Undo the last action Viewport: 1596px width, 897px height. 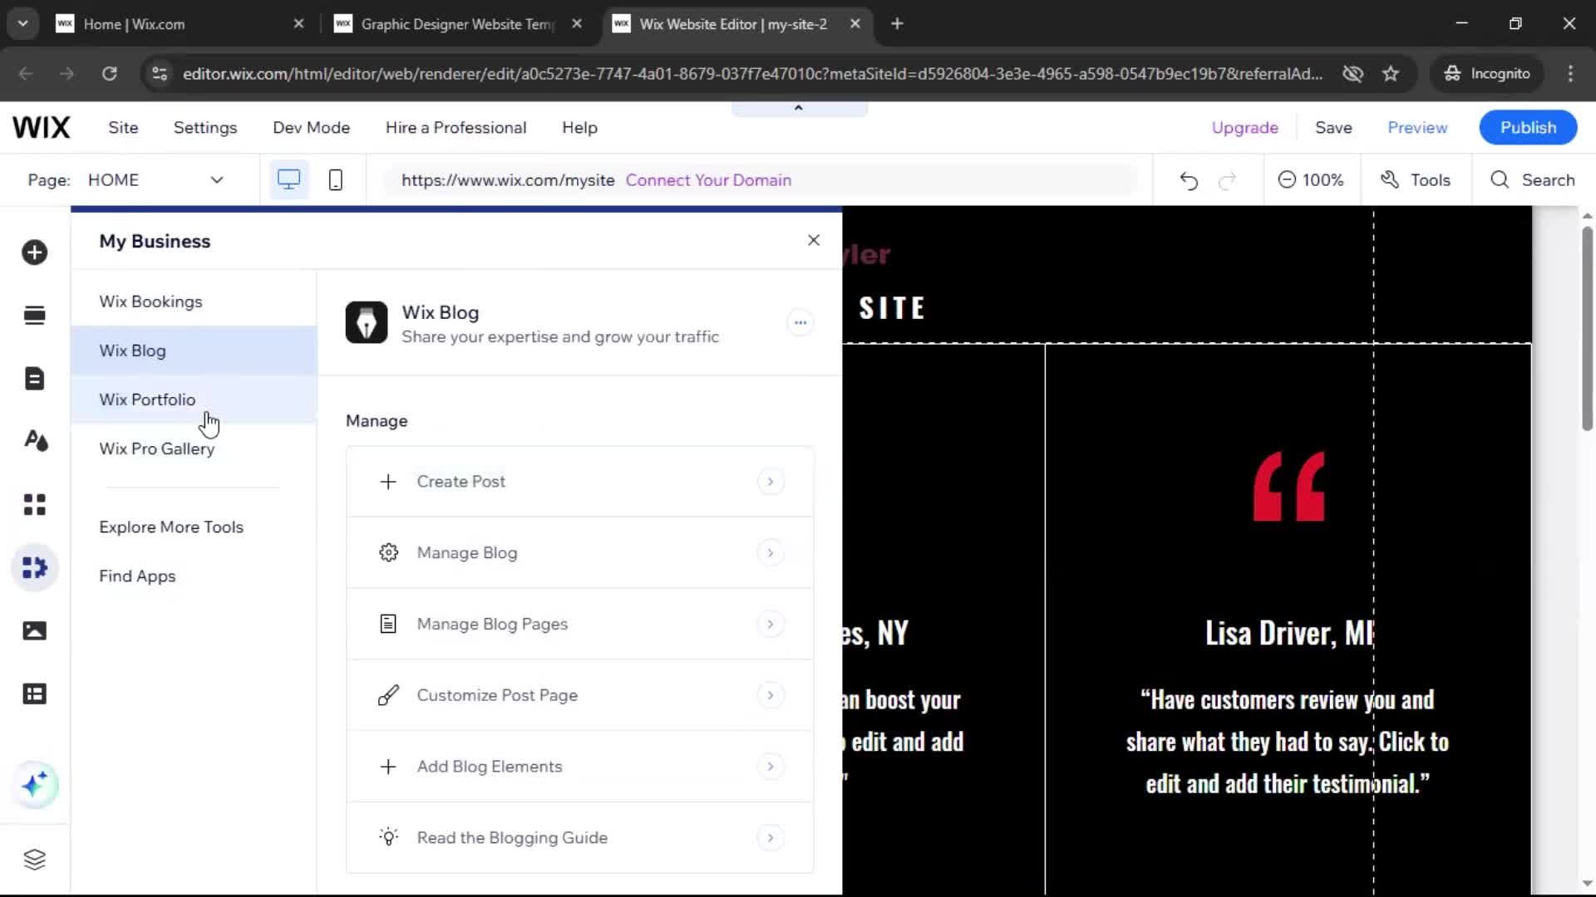tap(1189, 180)
